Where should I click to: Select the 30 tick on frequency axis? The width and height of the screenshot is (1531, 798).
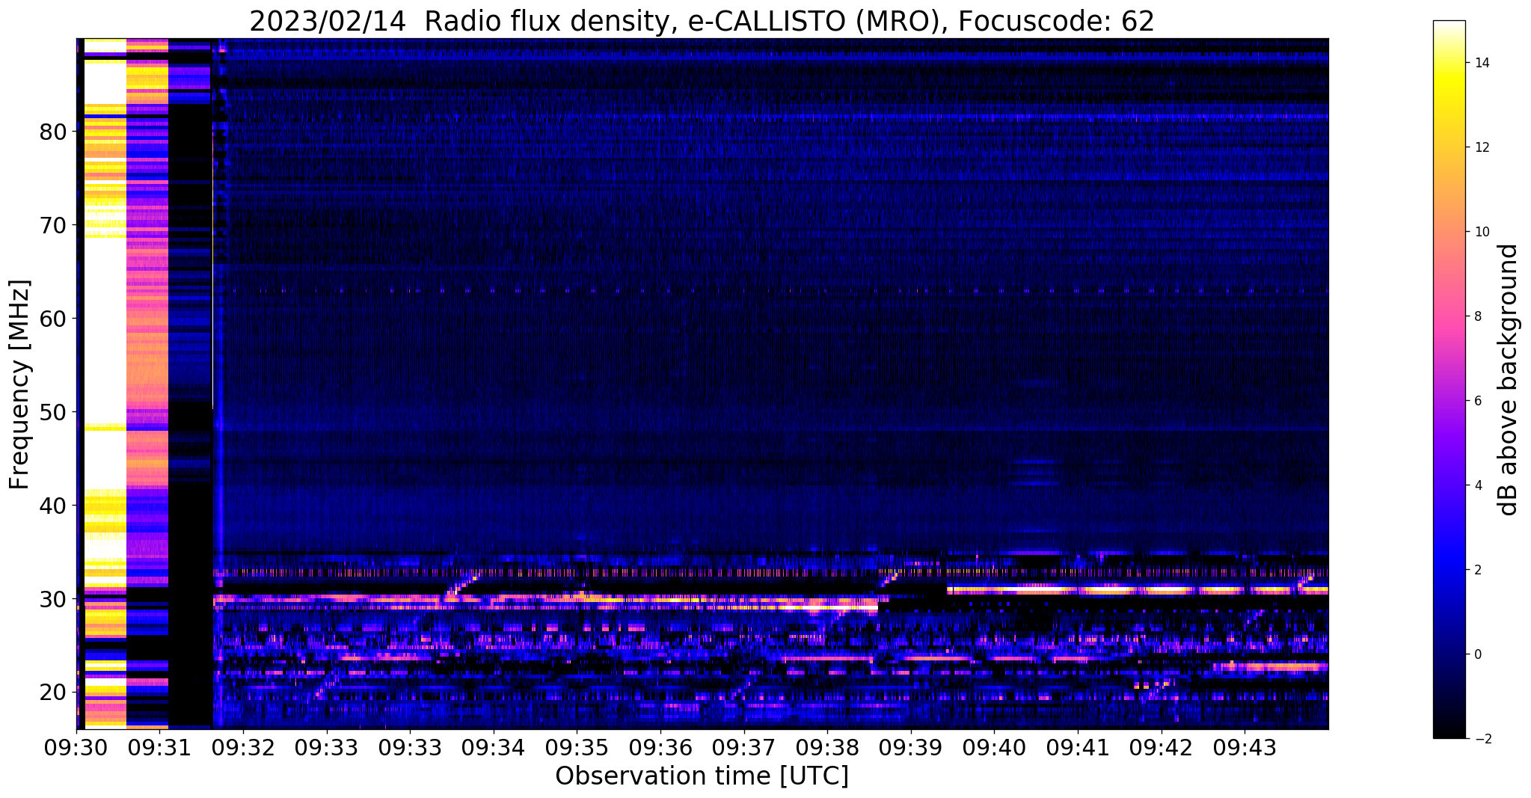(x=53, y=599)
